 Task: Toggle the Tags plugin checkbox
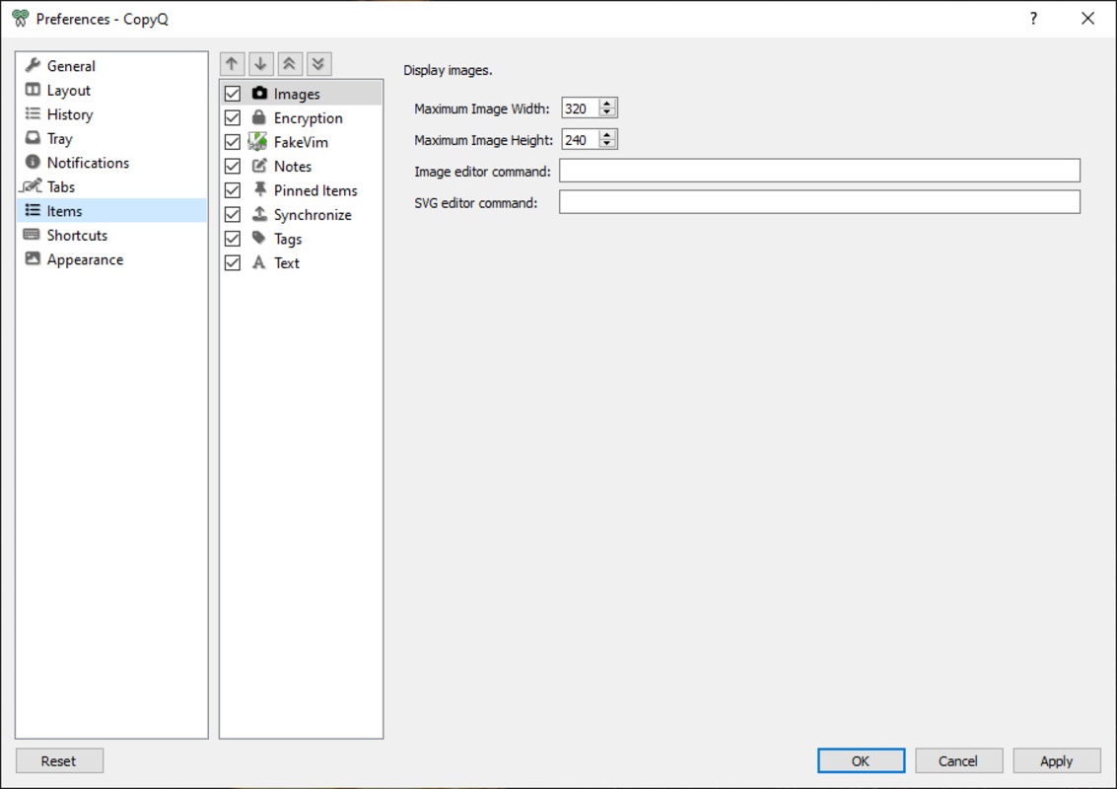pyautogui.click(x=233, y=239)
